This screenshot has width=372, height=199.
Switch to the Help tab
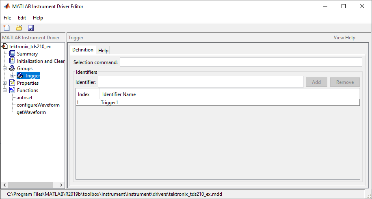[103, 51]
